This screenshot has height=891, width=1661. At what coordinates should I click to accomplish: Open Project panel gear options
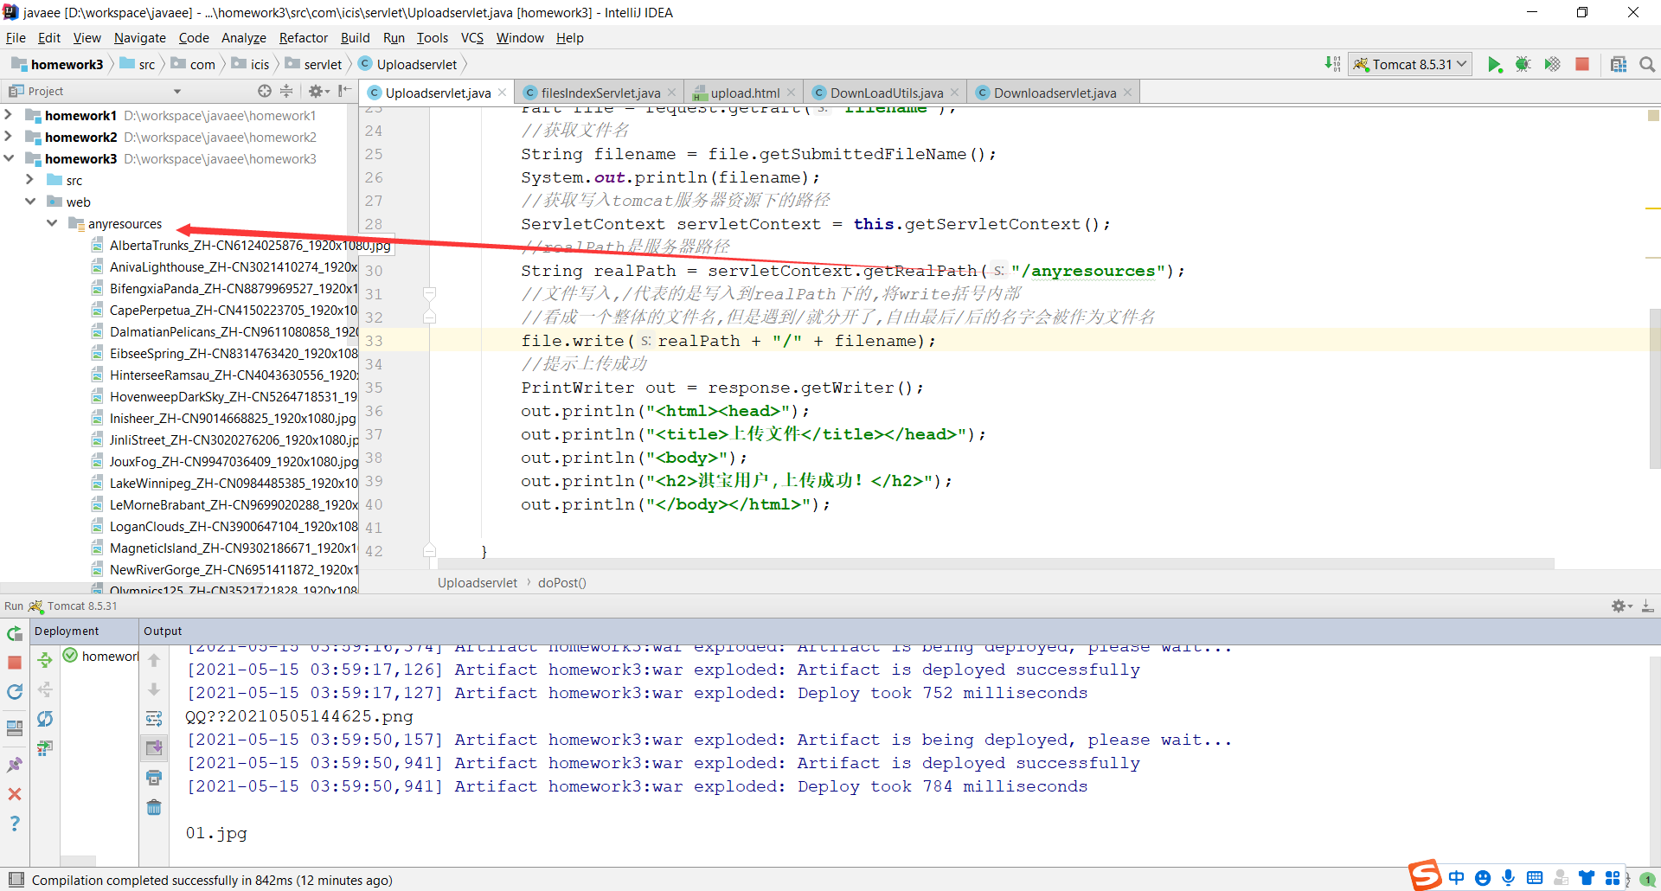pyautogui.click(x=318, y=91)
